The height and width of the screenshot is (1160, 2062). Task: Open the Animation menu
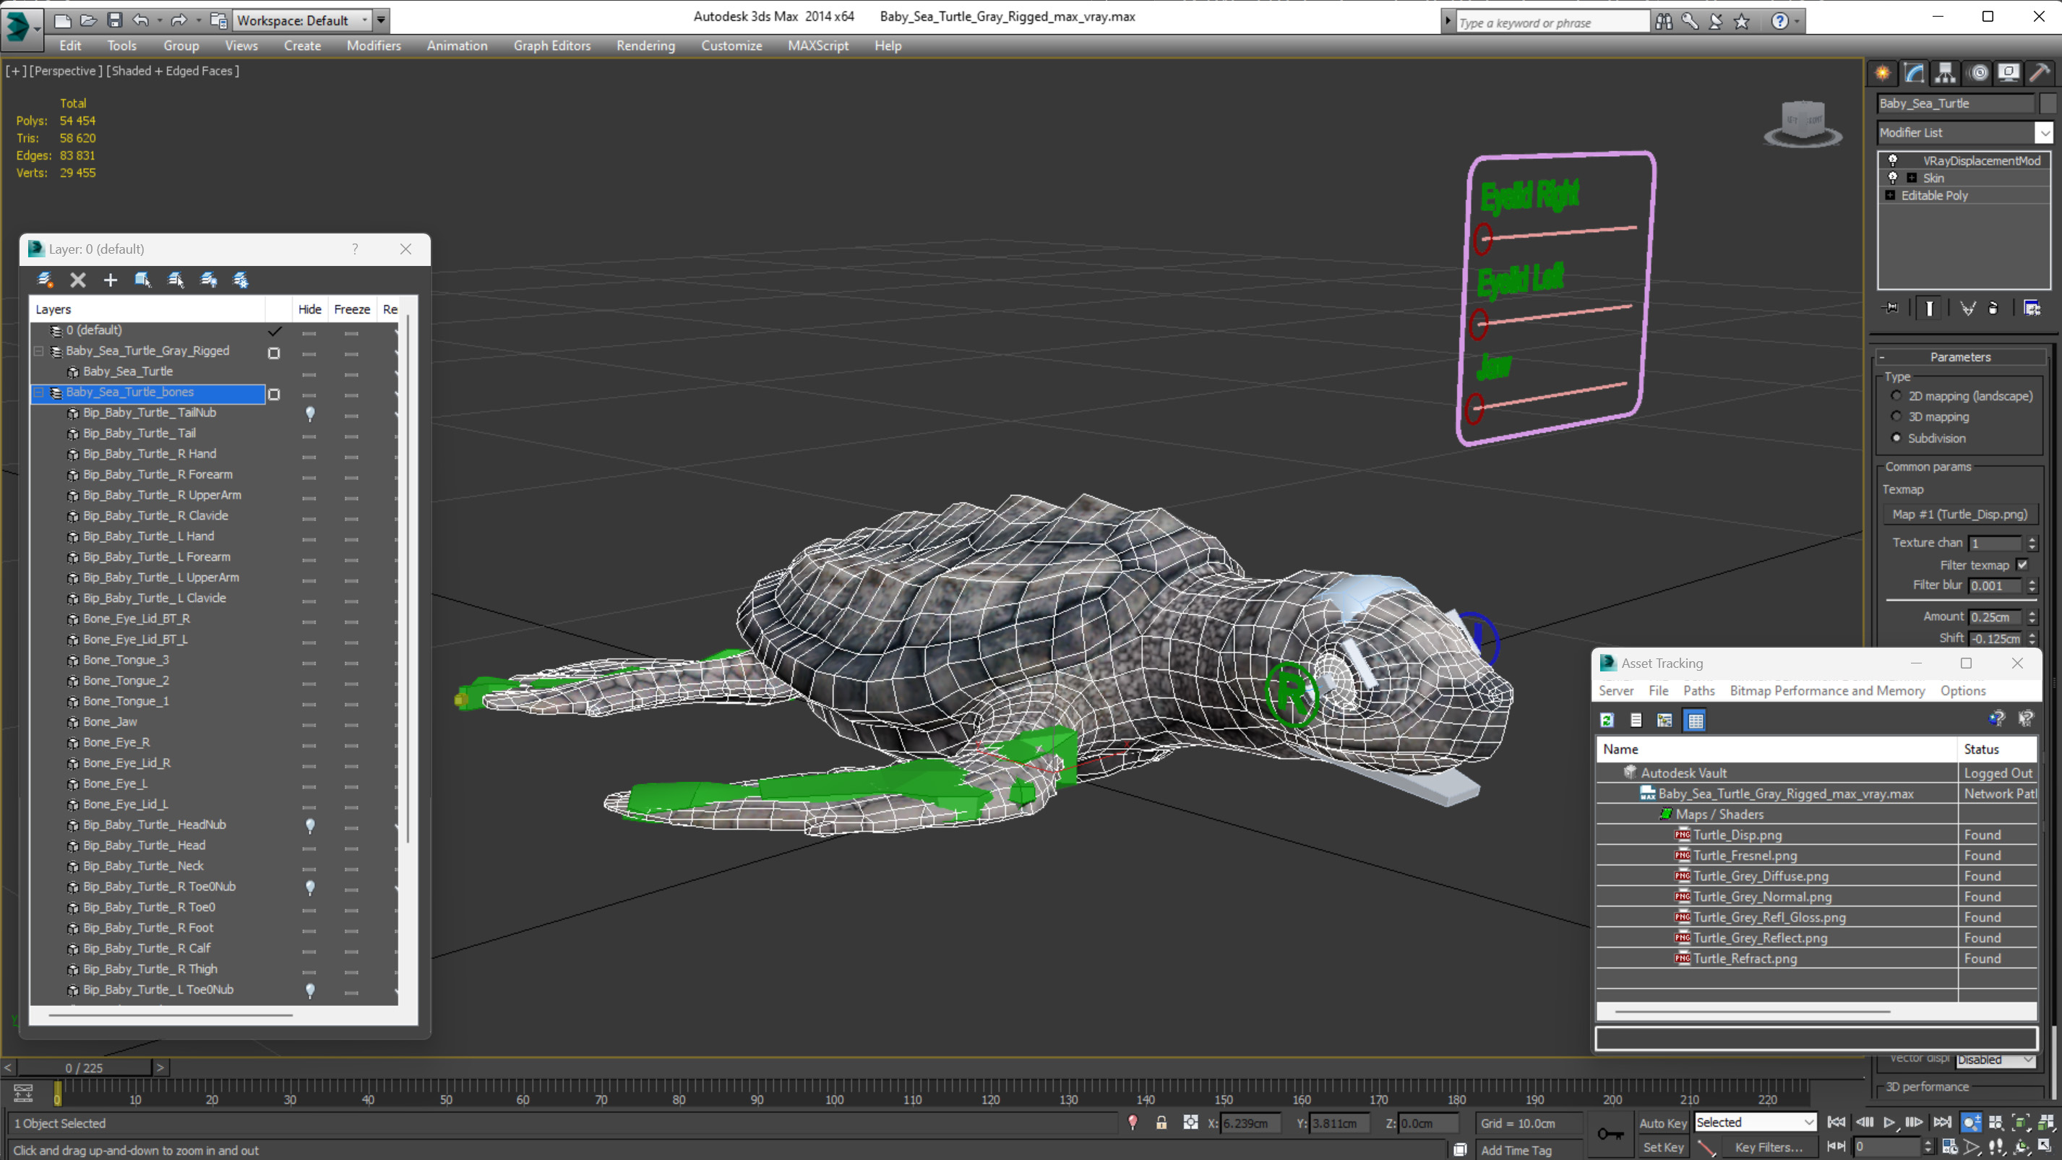(x=457, y=46)
